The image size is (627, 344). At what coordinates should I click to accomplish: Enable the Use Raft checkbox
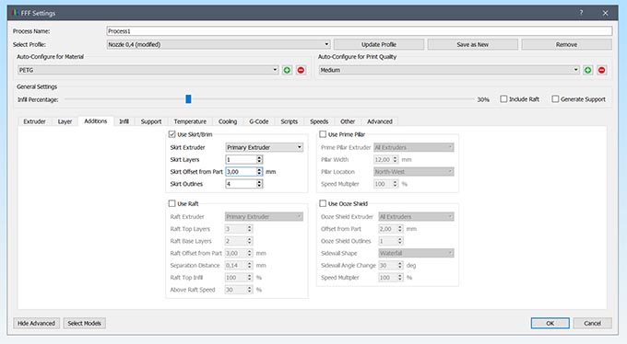click(172, 203)
